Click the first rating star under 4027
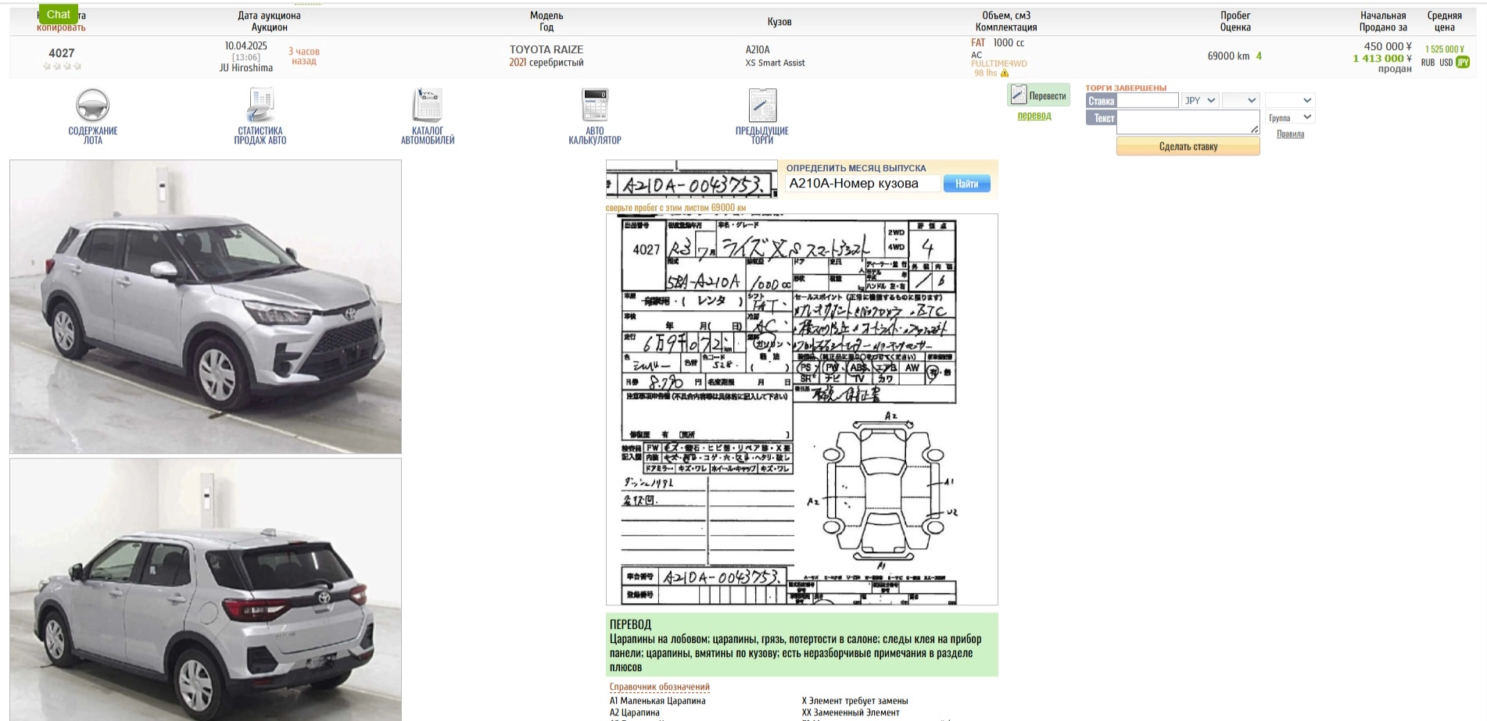The width and height of the screenshot is (1487, 721). 47,66
